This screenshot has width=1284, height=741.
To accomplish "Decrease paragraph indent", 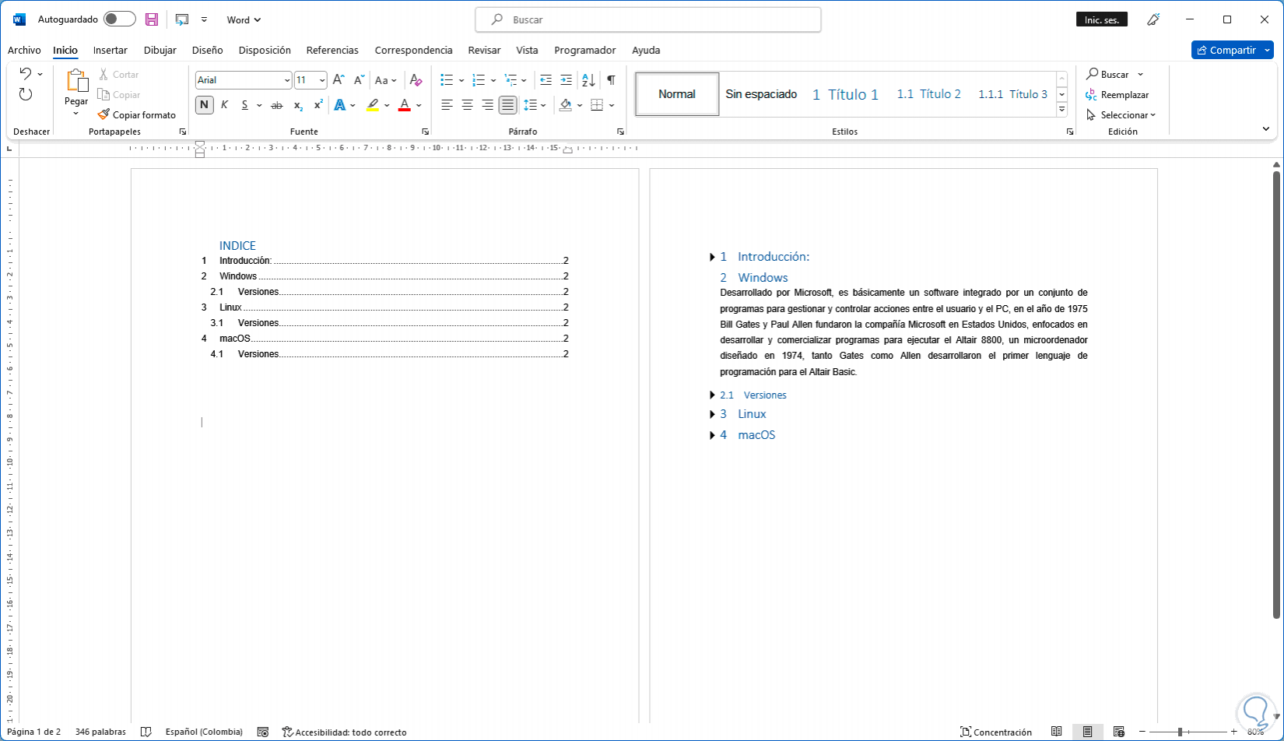I will click(x=546, y=80).
